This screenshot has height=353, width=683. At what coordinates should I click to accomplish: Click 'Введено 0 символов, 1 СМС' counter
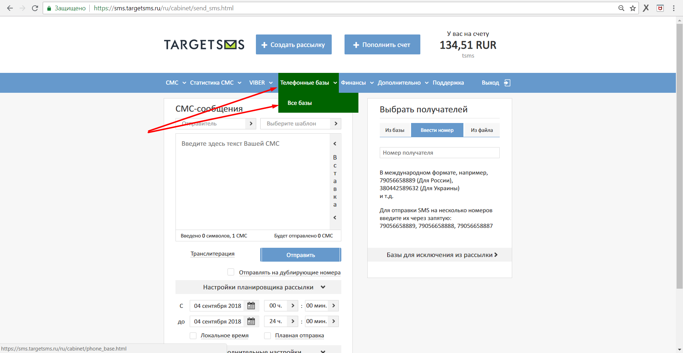pyautogui.click(x=214, y=236)
